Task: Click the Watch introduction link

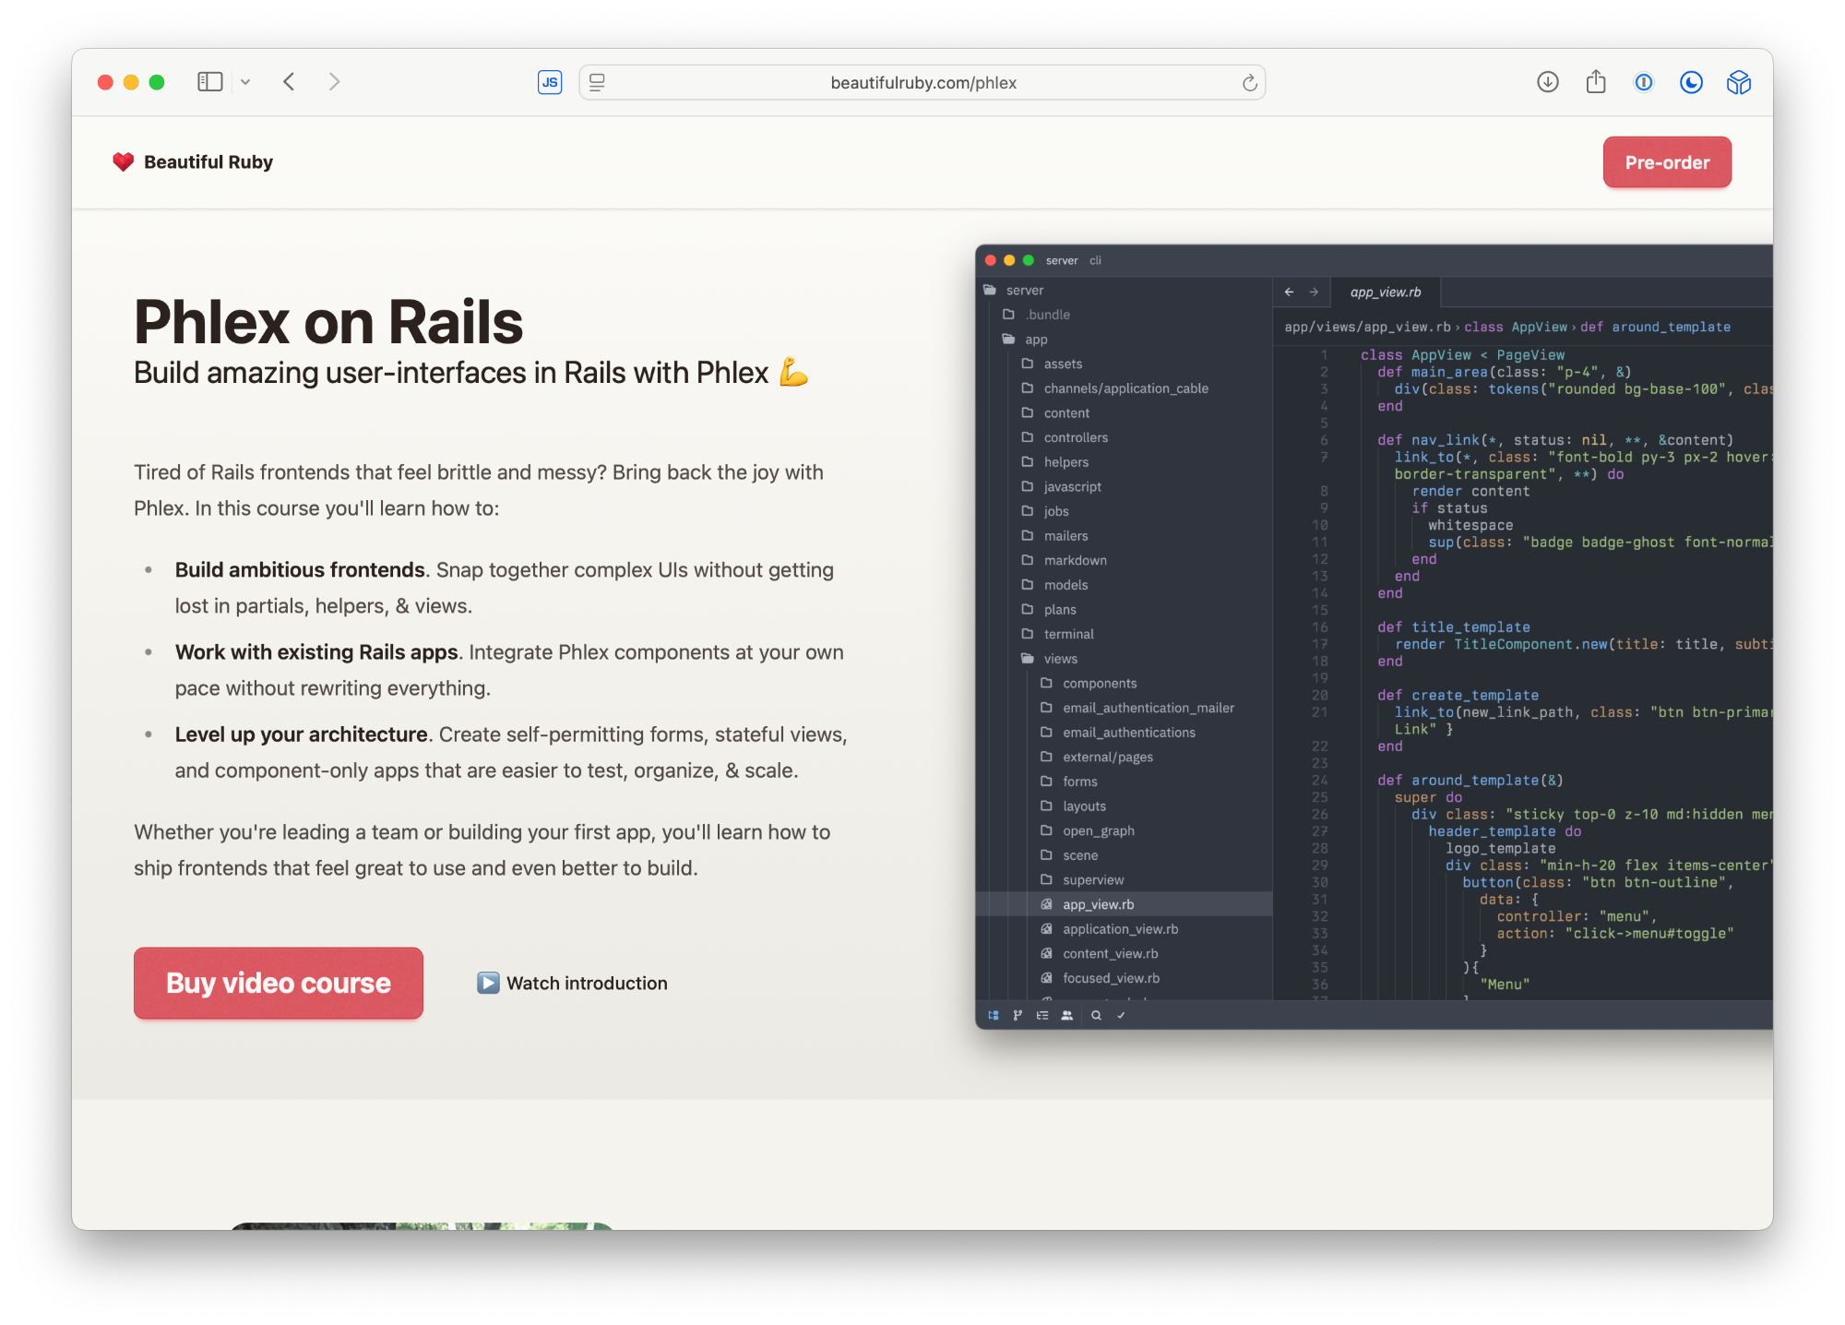Action: (x=572, y=984)
